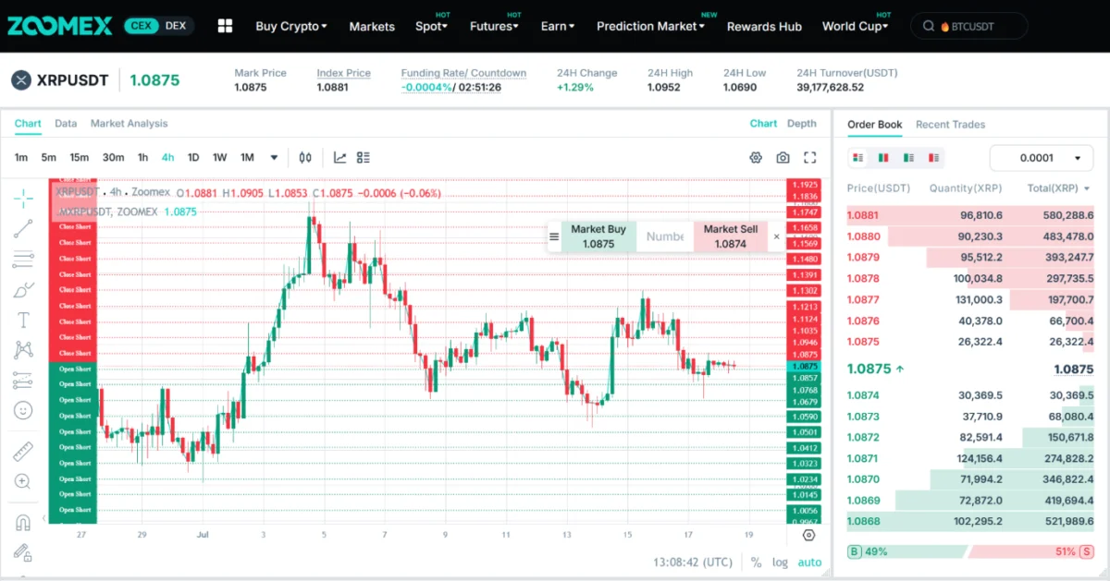
Task: Switch to DEX mode
Action: (175, 26)
